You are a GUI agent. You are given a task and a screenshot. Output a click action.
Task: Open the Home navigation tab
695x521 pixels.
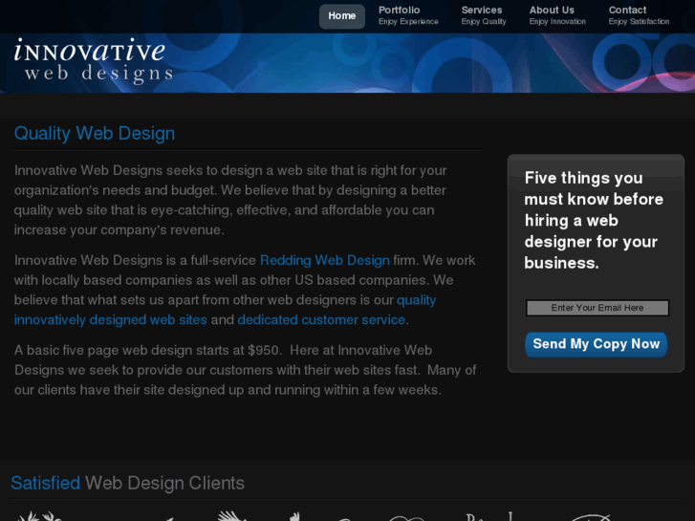coord(341,16)
